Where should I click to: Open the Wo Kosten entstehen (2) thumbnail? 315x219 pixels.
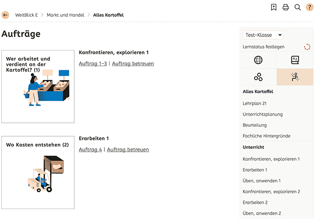38,172
